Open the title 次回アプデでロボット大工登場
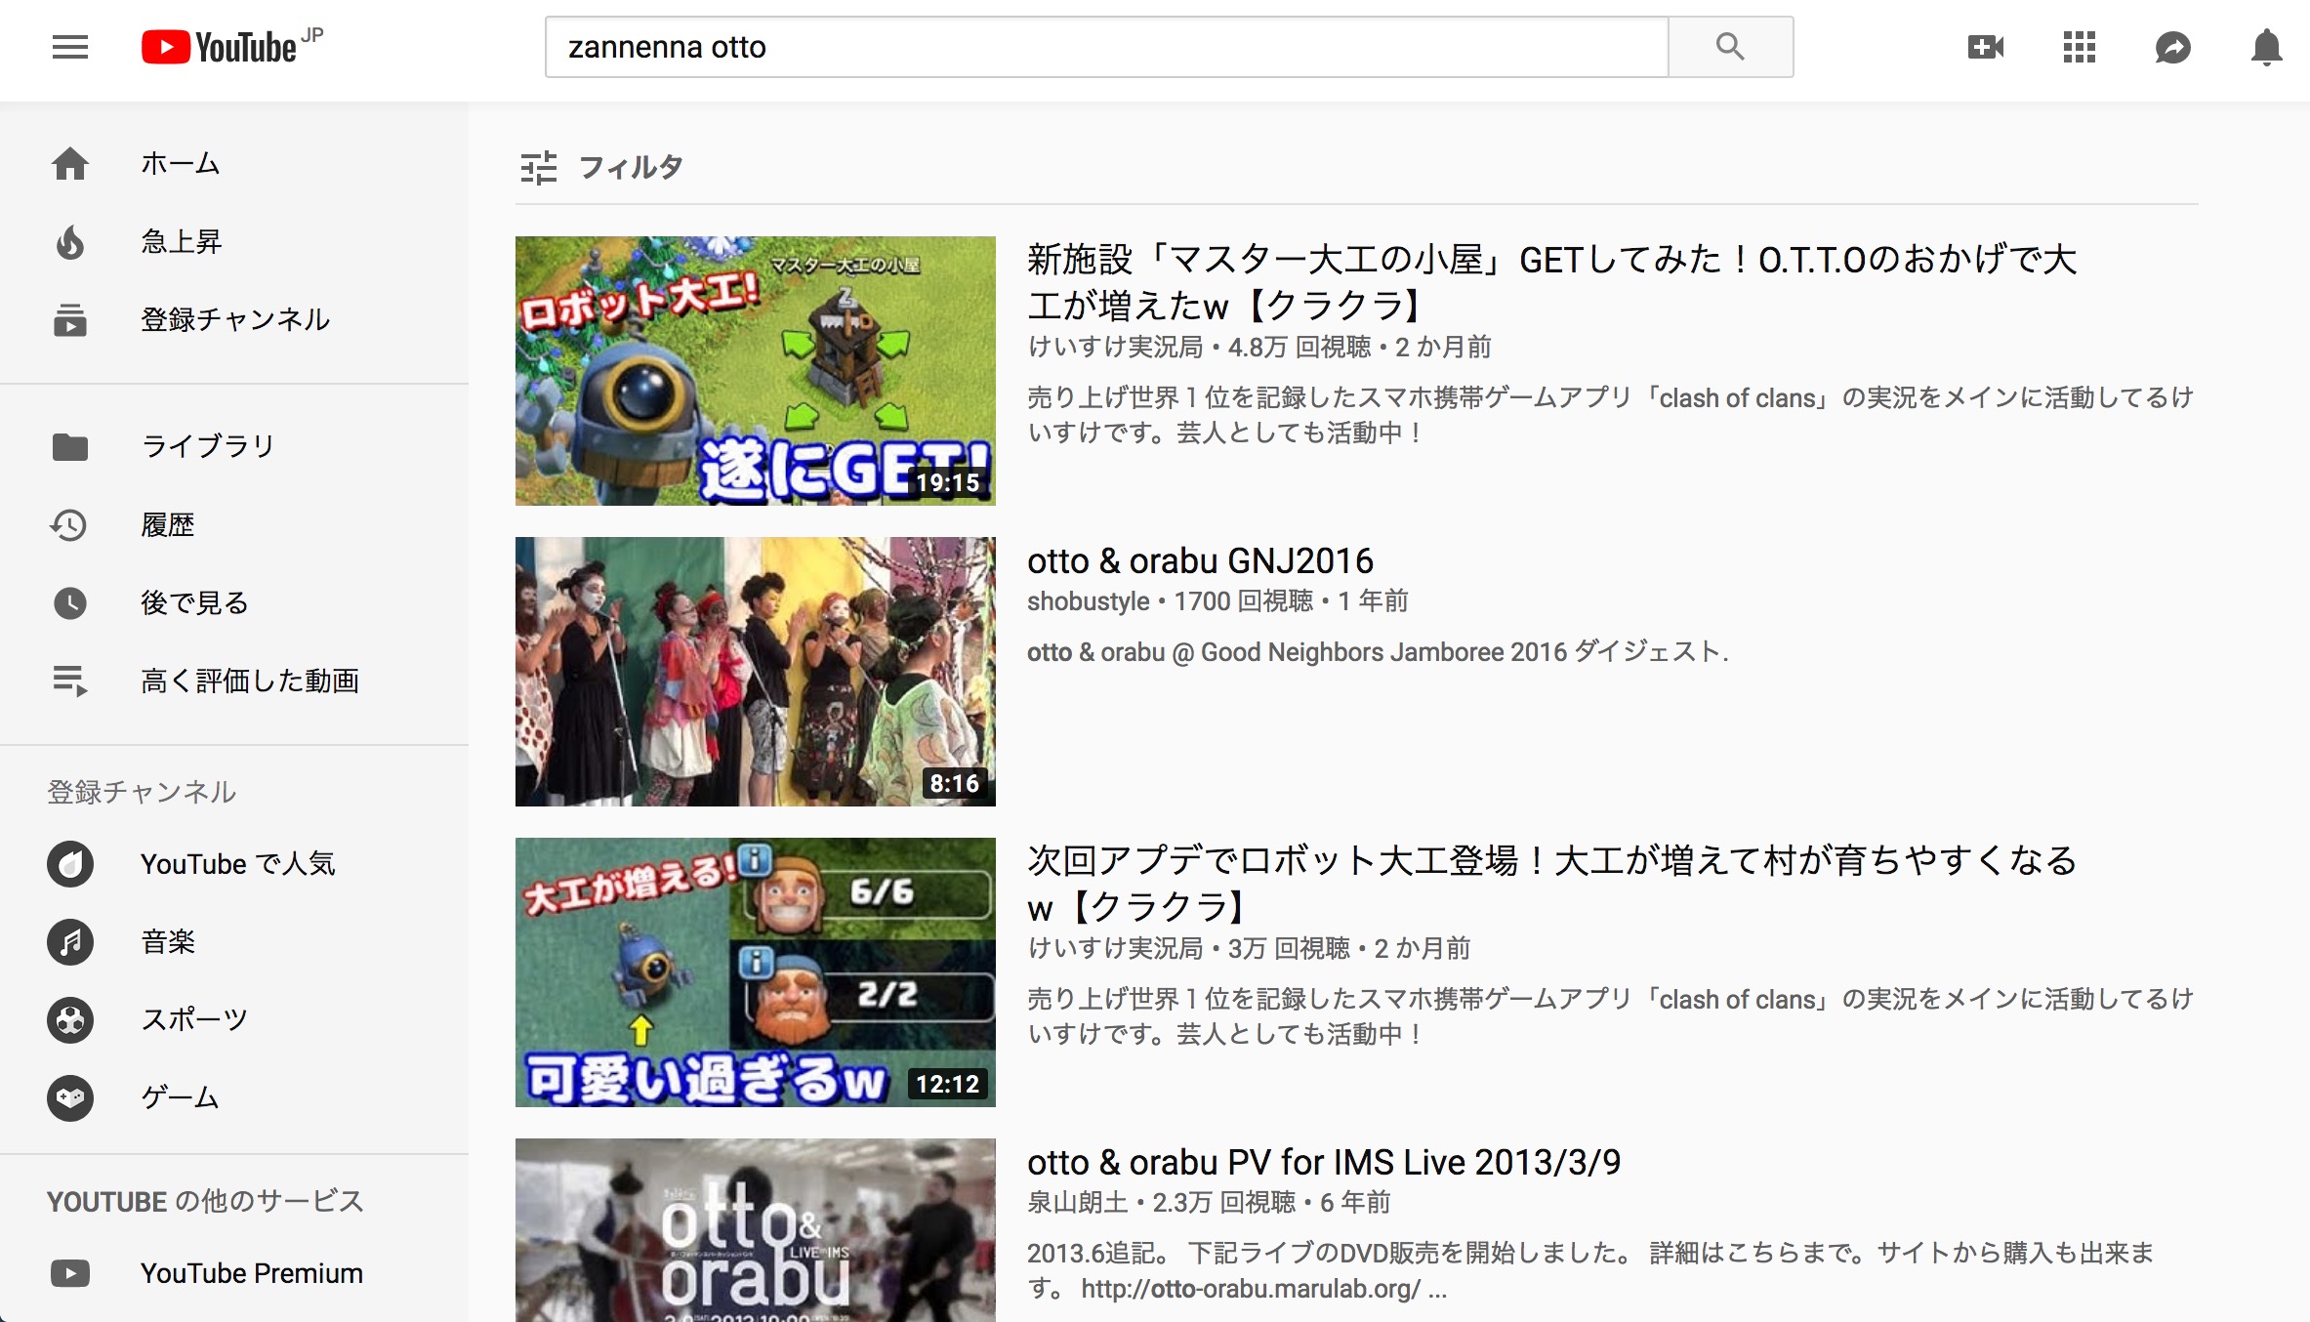The height and width of the screenshot is (1322, 2310). pyautogui.click(x=1552, y=885)
